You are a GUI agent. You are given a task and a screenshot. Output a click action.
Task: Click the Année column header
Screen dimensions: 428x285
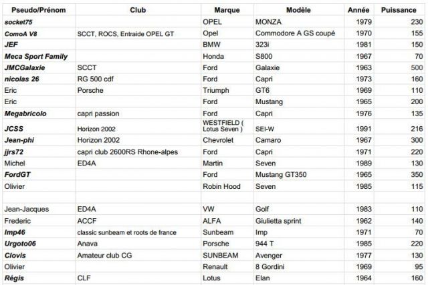pos(358,11)
